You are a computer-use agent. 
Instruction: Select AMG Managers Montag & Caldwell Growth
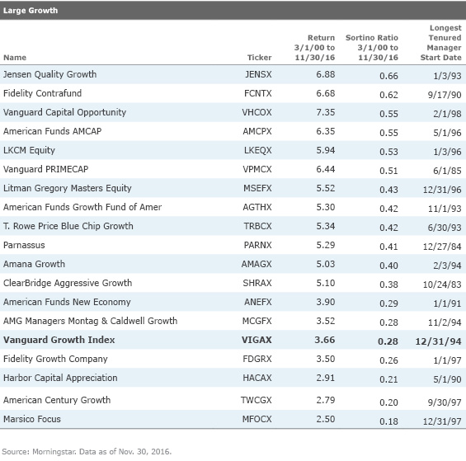tap(91, 321)
